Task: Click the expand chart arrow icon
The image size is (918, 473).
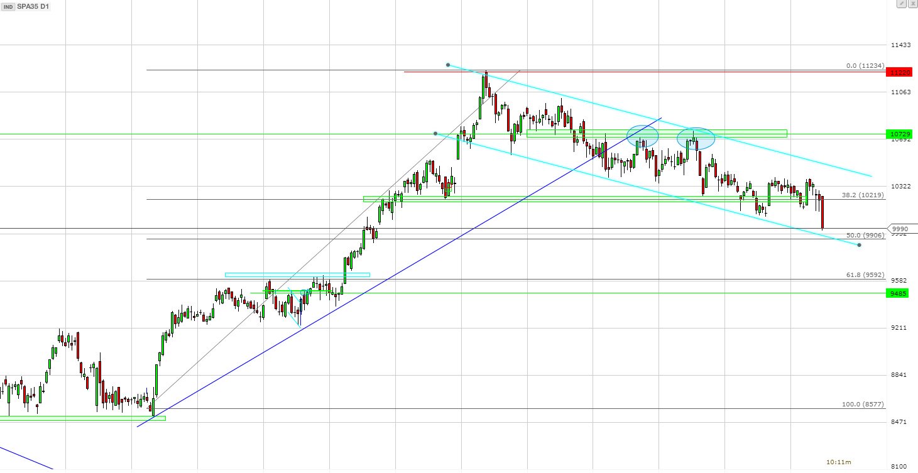Action: 900,4
